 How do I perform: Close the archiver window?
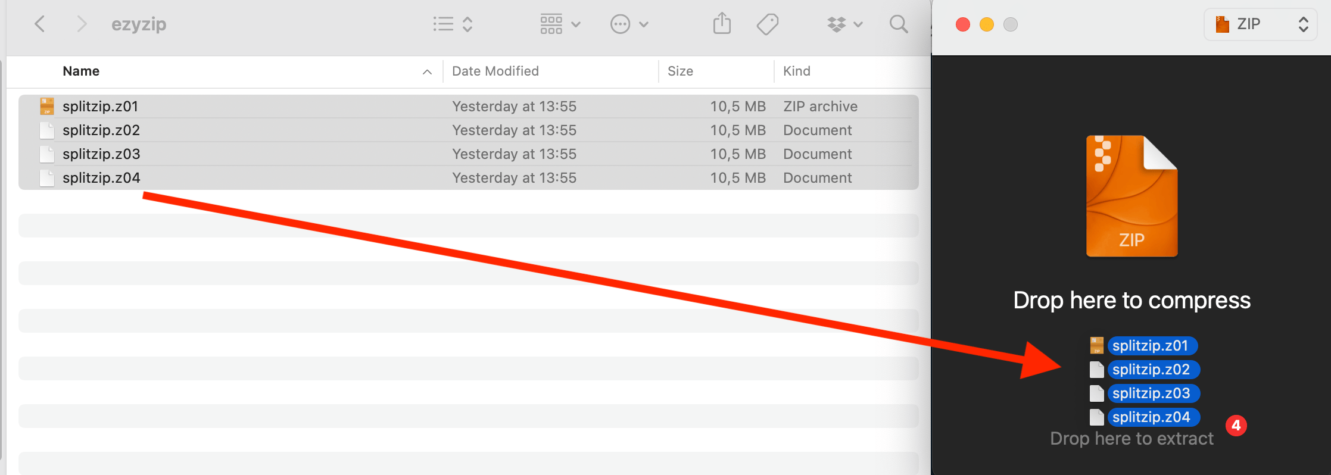tap(962, 24)
